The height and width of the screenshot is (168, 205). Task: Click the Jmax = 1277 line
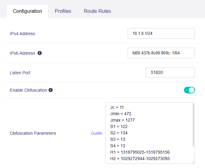coord(122,120)
